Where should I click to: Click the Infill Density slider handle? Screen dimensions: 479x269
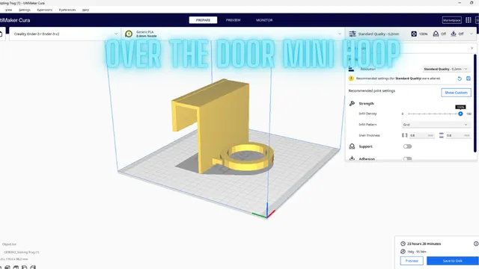click(x=460, y=114)
